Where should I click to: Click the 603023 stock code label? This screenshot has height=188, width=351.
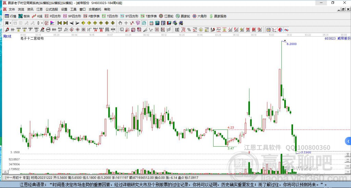pos(330,38)
